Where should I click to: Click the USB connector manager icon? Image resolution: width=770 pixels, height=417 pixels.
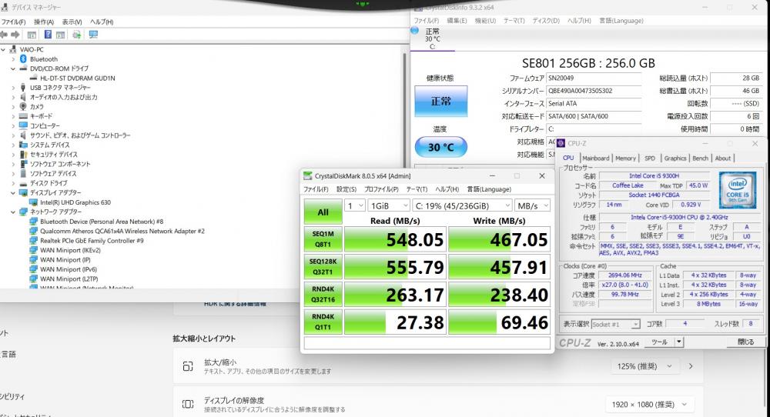pyautogui.click(x=23, y=88)
